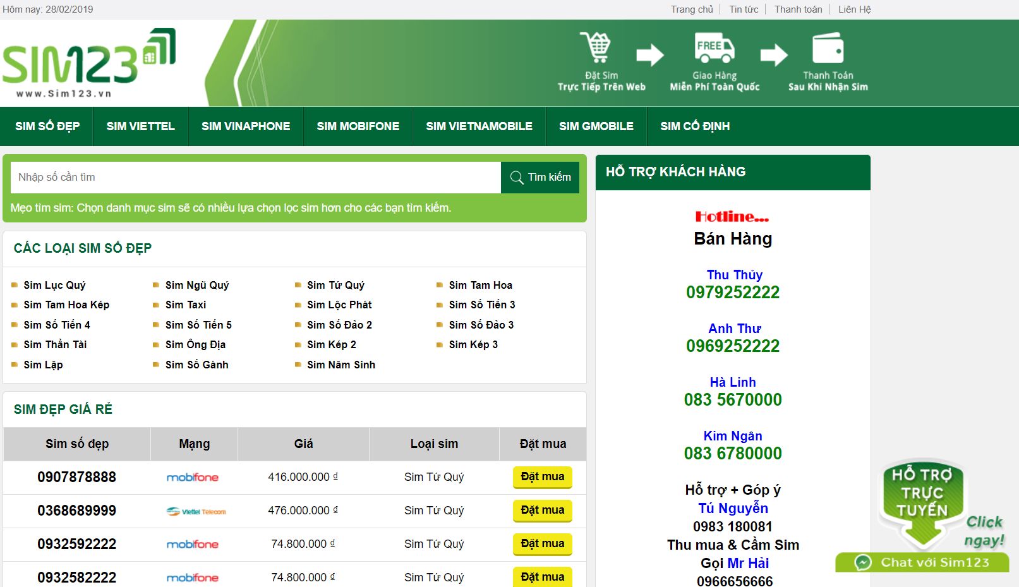Click the 476.000.000 price cell
The width and height of the screenshot is (1019, 587).
(303, 511)
